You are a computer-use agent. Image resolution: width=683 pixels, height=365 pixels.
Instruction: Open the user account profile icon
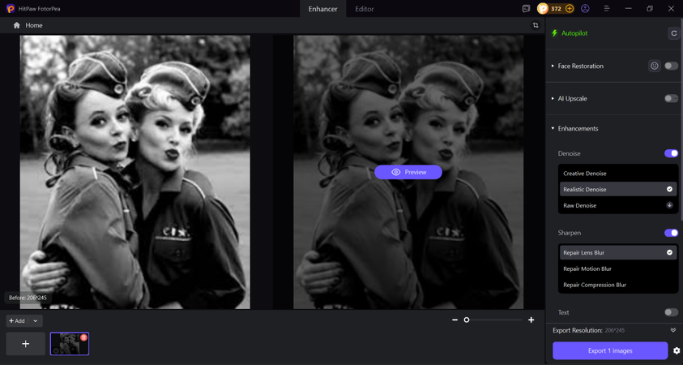585,8
